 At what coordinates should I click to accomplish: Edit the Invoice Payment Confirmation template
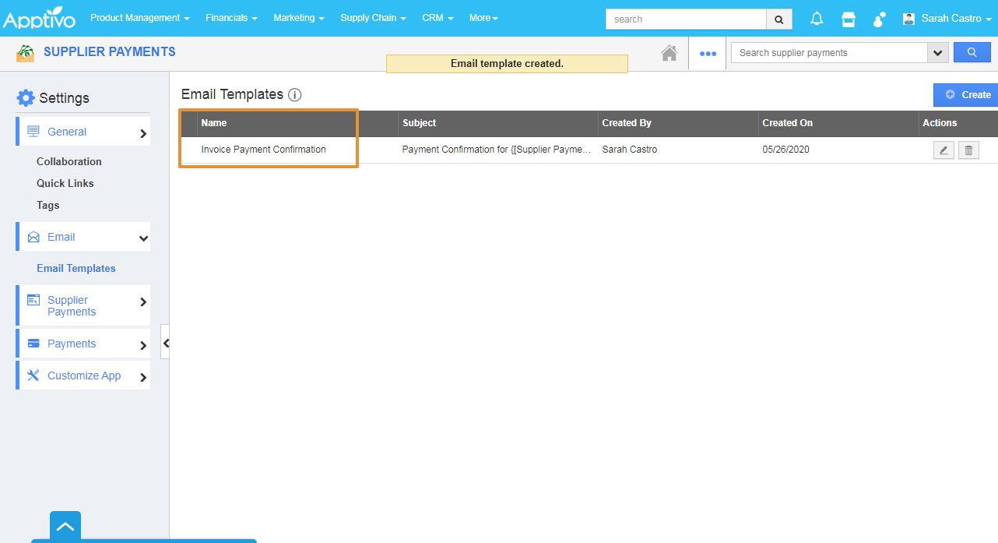click(944, 150)
